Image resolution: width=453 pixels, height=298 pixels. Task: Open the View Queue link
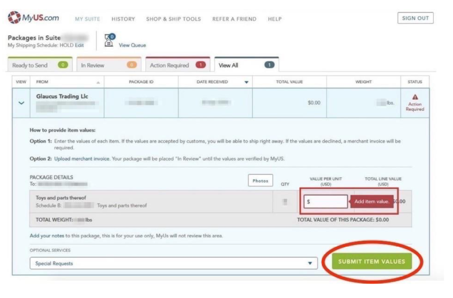pos(132,45)
